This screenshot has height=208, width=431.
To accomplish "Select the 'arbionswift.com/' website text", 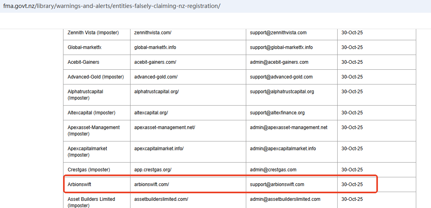I will (152, 184).
